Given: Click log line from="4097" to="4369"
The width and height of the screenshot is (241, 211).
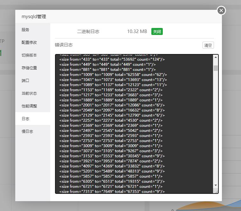Looking at the screenshot, I should click(x=112, y=166).
